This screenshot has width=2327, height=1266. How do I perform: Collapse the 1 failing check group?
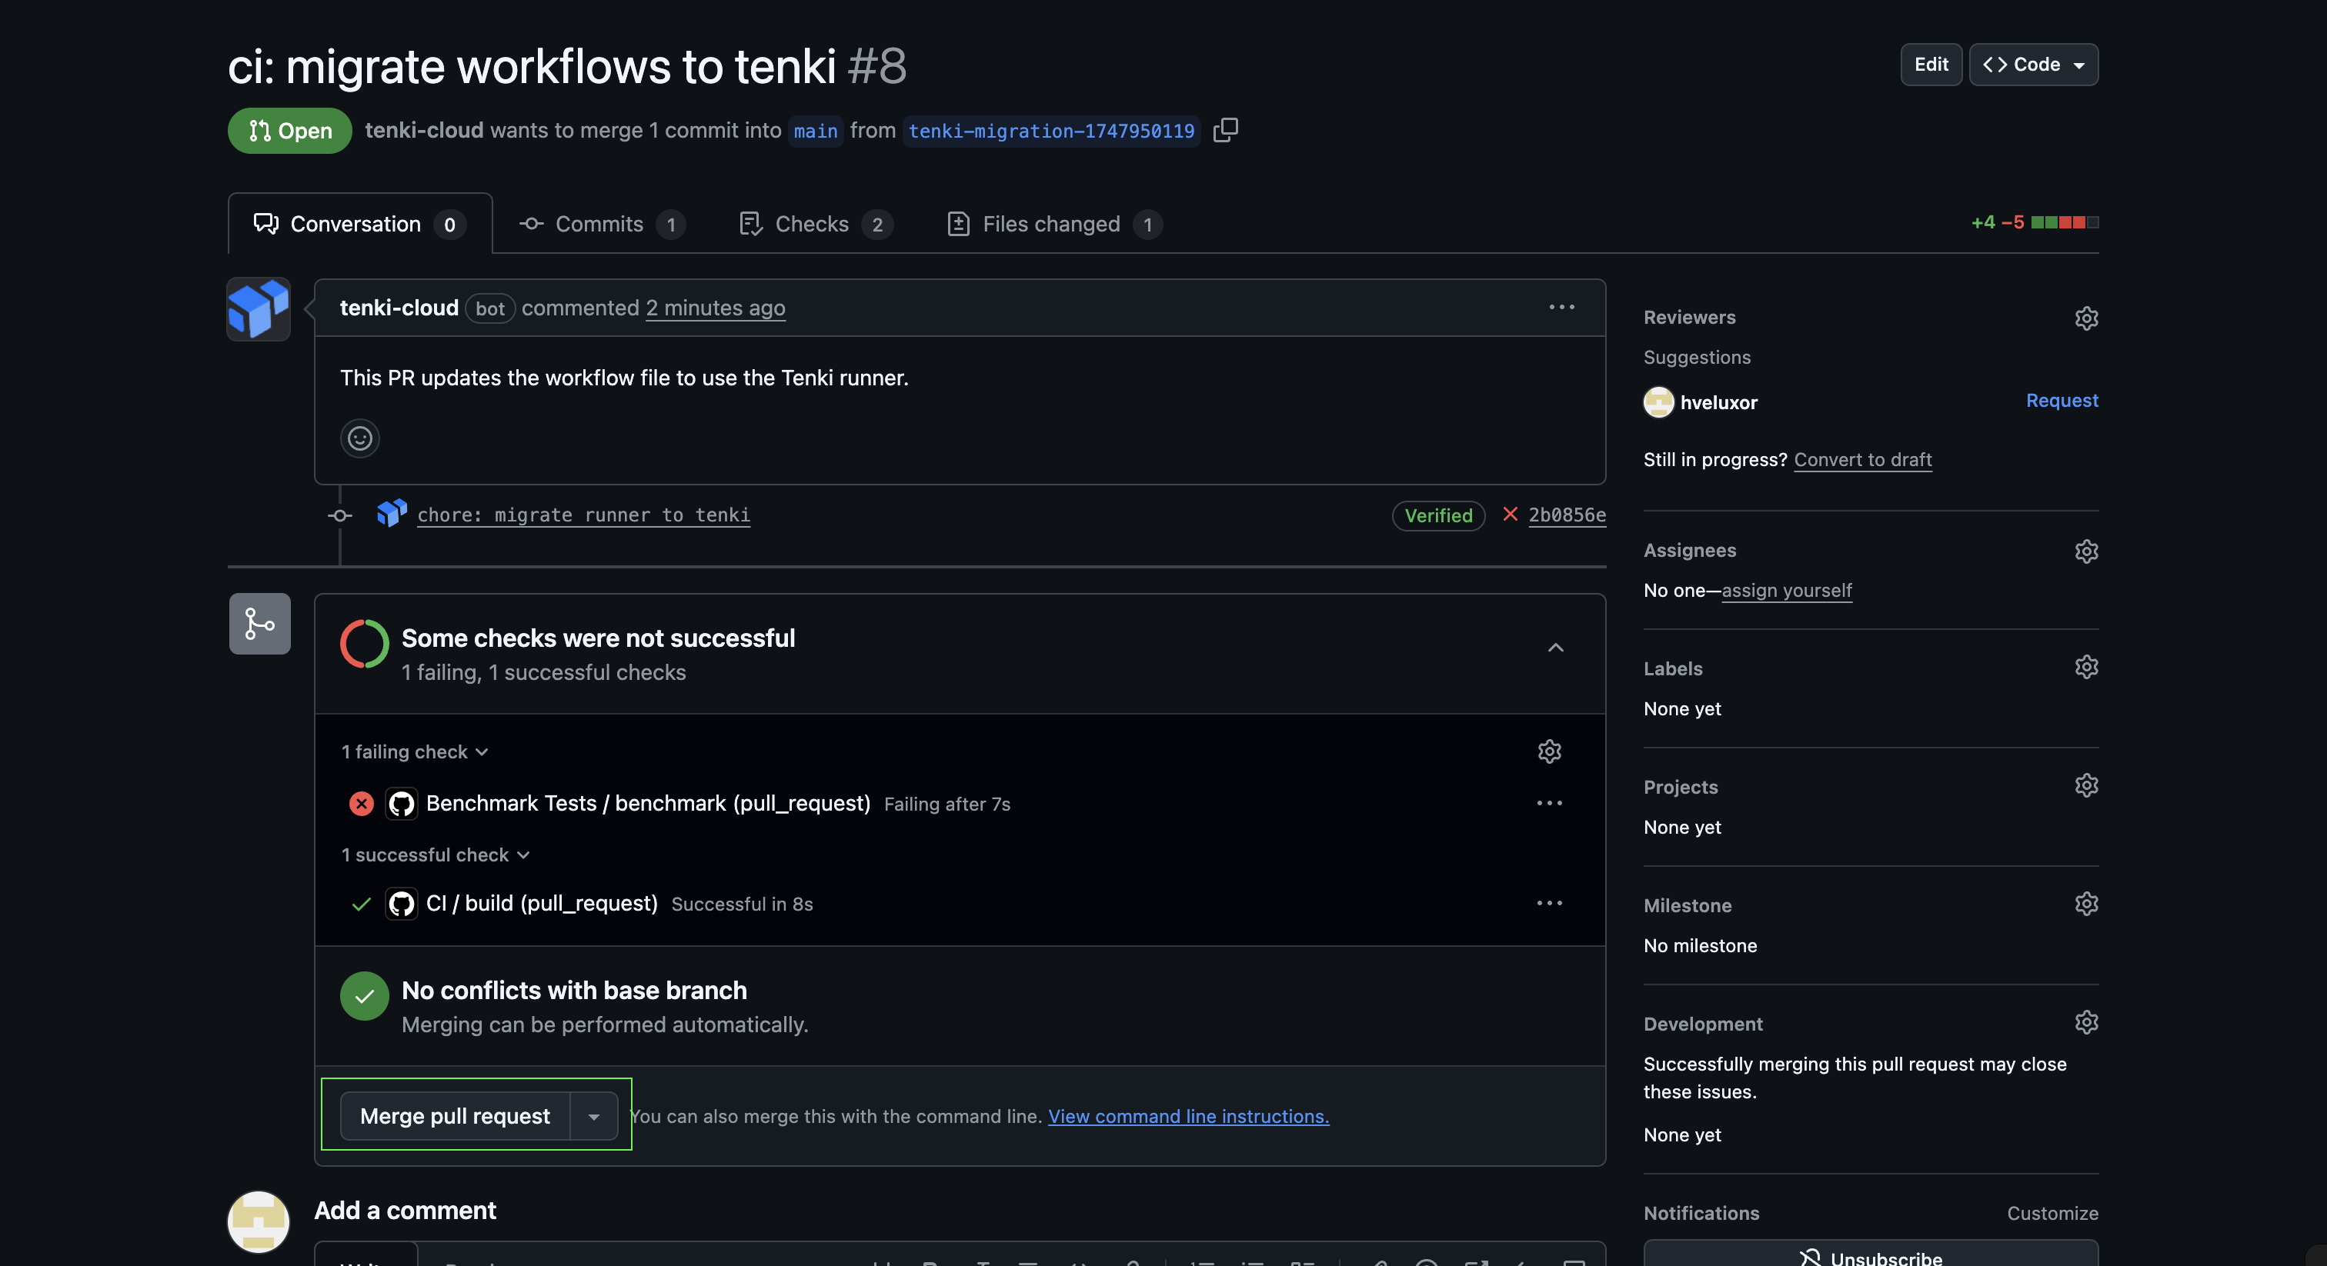[x=415, y=751]
